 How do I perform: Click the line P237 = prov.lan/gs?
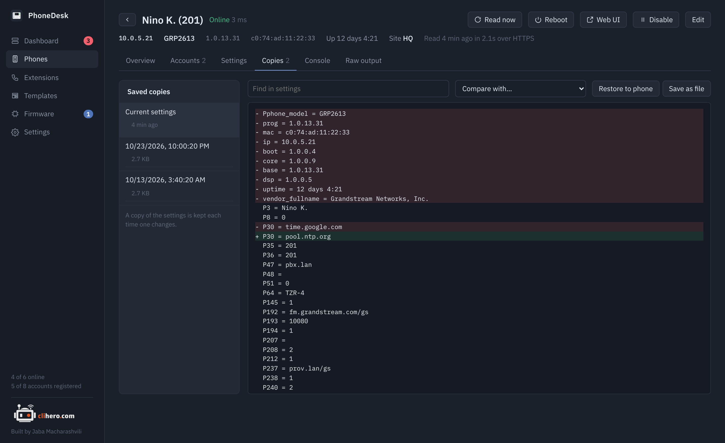point(479,368)
